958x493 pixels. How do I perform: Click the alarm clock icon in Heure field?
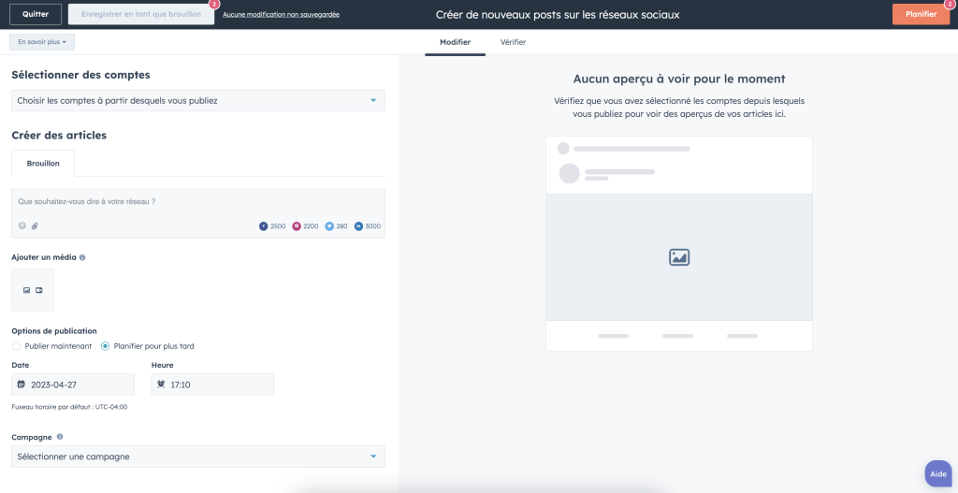[161, 384]
